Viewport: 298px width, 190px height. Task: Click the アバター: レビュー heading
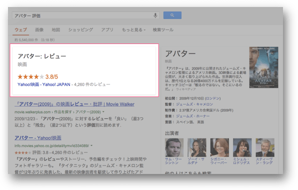[x=42, y=56]
